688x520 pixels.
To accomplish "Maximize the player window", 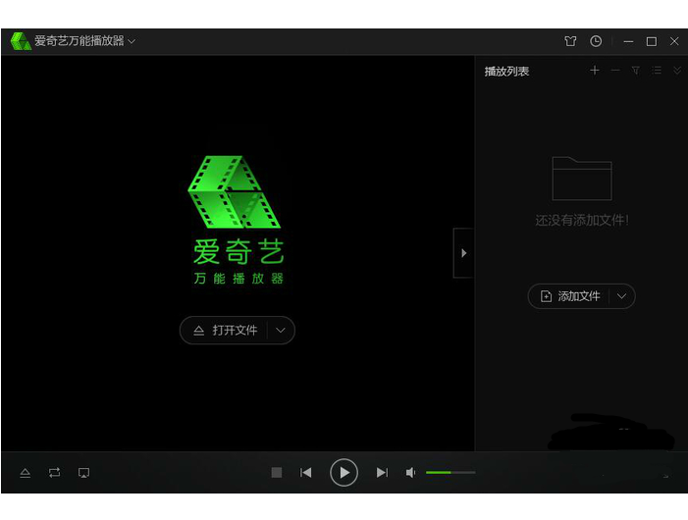I will tap(652, 41).
